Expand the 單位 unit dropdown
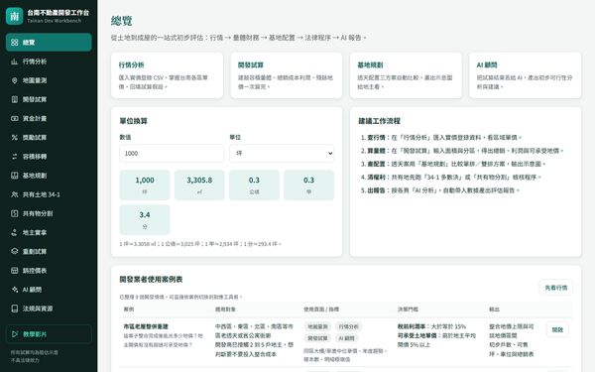Image resolution: width=595 pixels, height=372 pixels. pyautogui.click(x=282, y=153)
